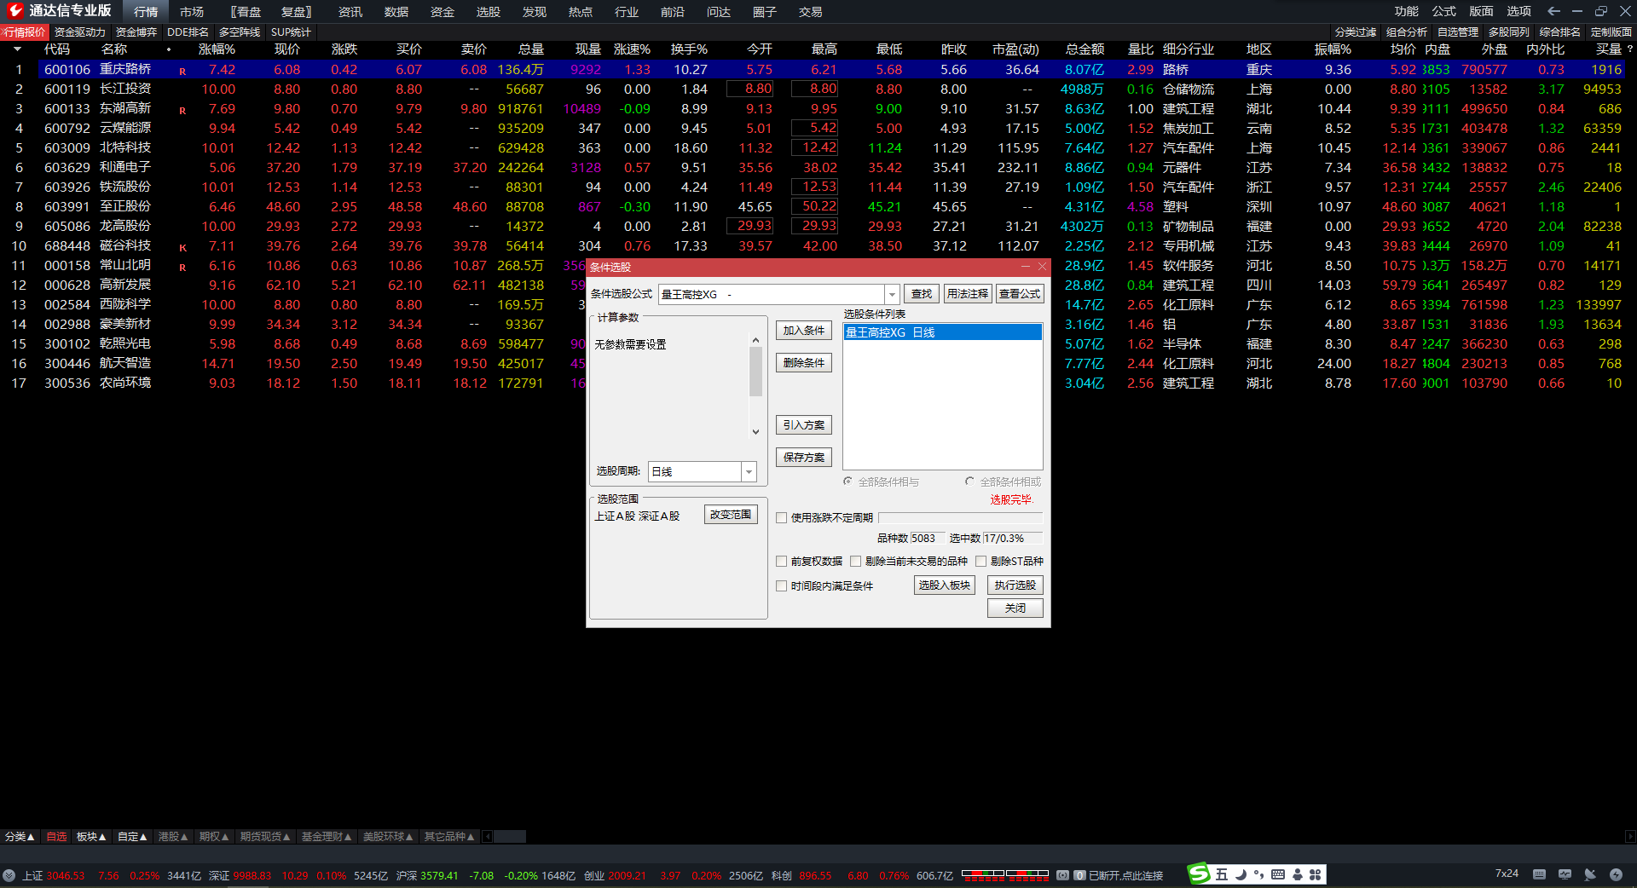Open the satellite dish icon in status bar

[x=1590, y=874]
